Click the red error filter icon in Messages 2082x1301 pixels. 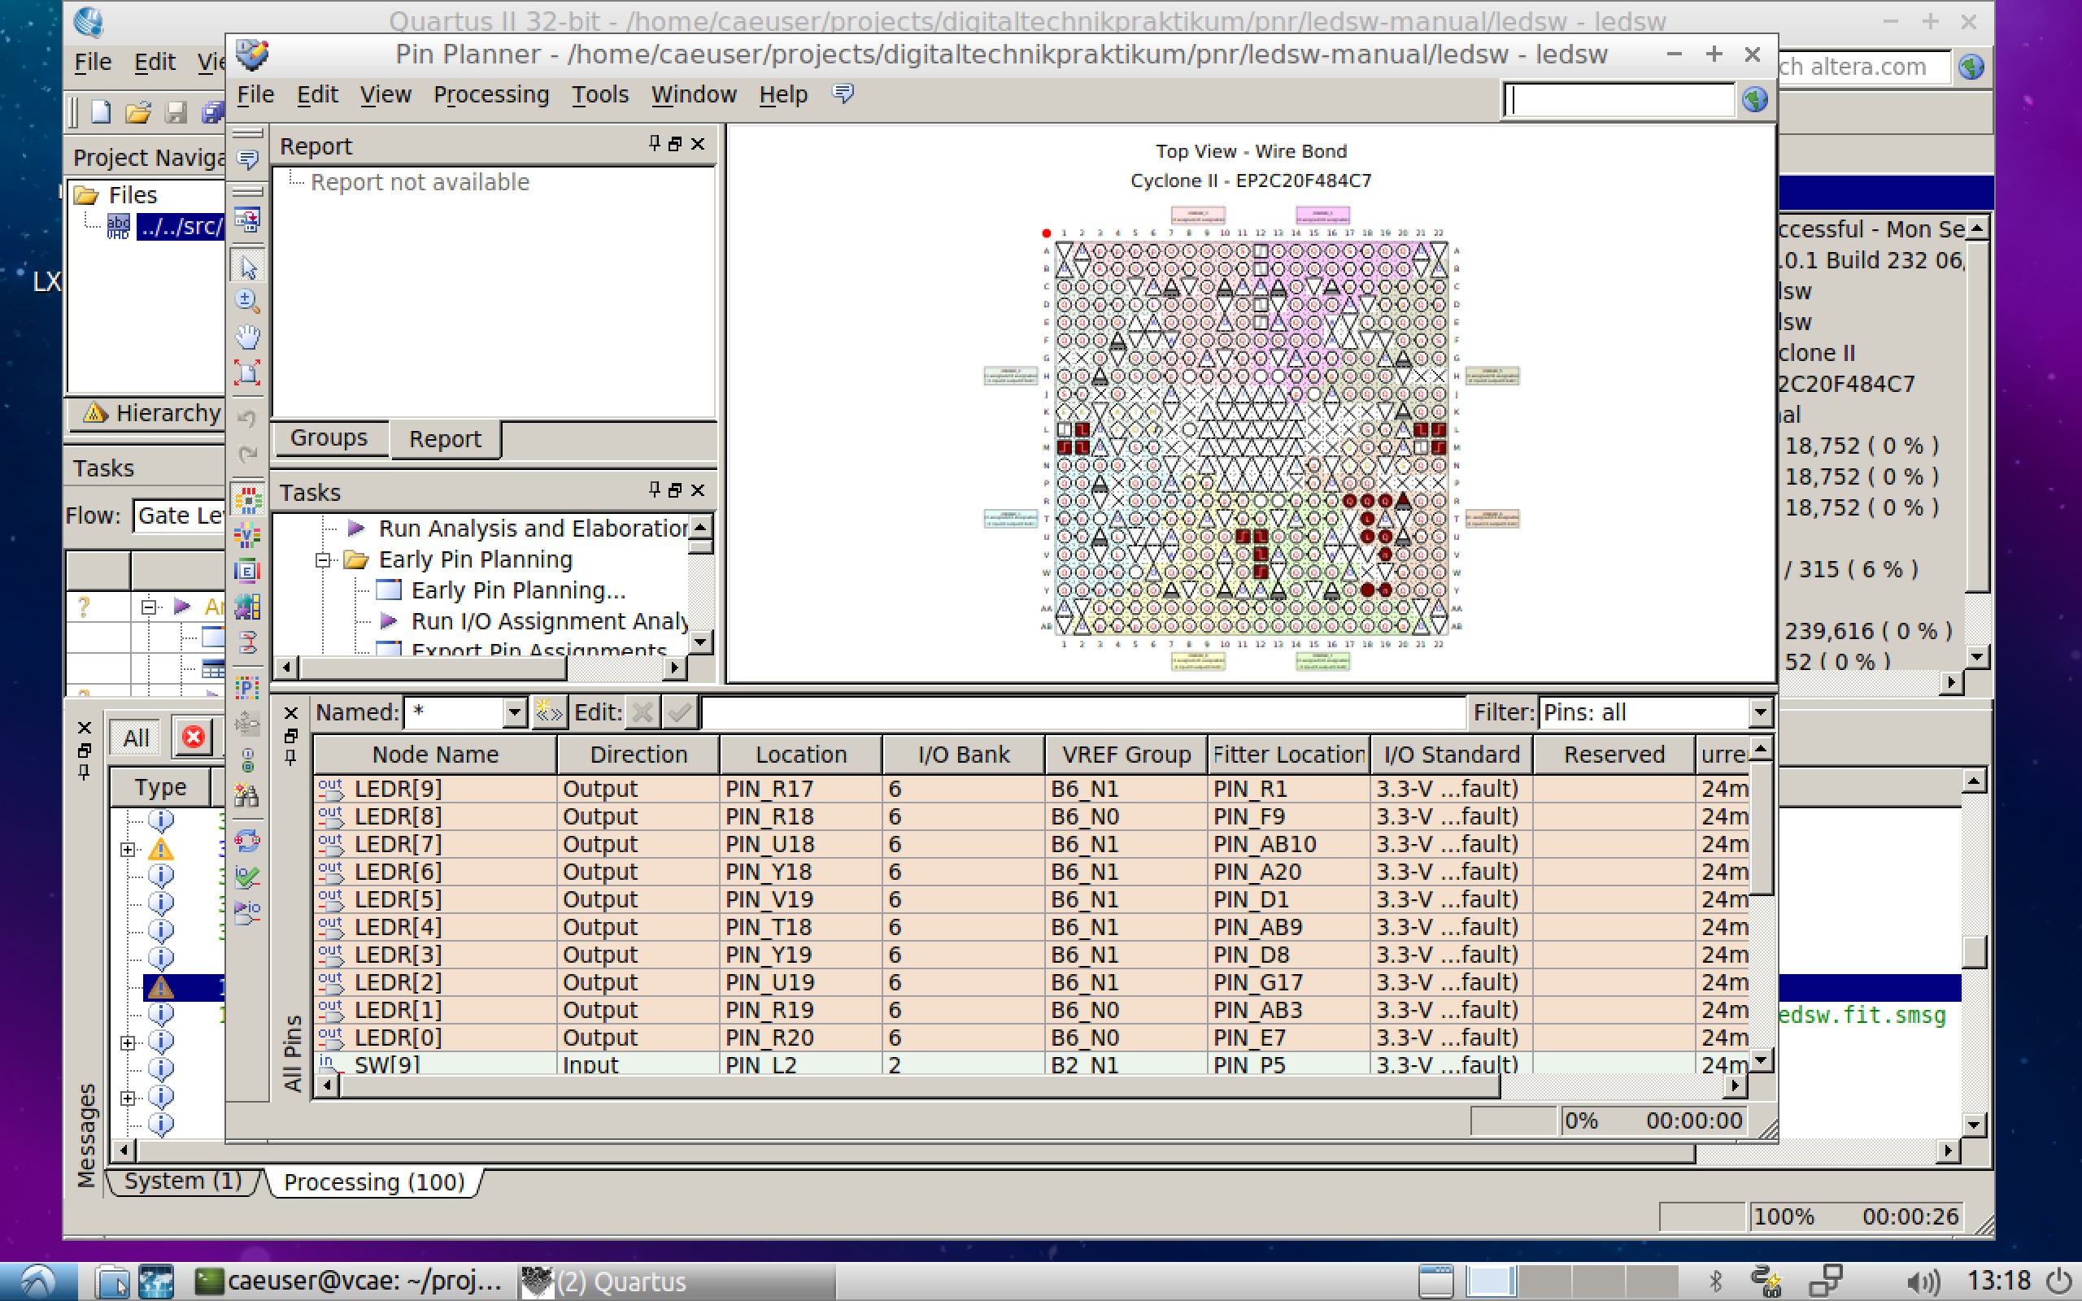tap(194, 738)
